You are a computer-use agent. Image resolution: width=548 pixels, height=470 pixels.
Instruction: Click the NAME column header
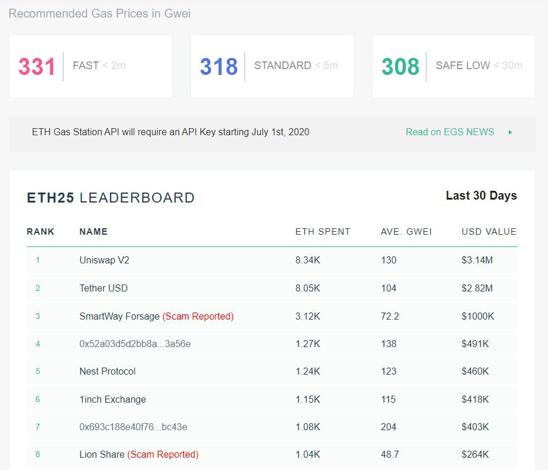pyautogui.click(x=94, y=232)
